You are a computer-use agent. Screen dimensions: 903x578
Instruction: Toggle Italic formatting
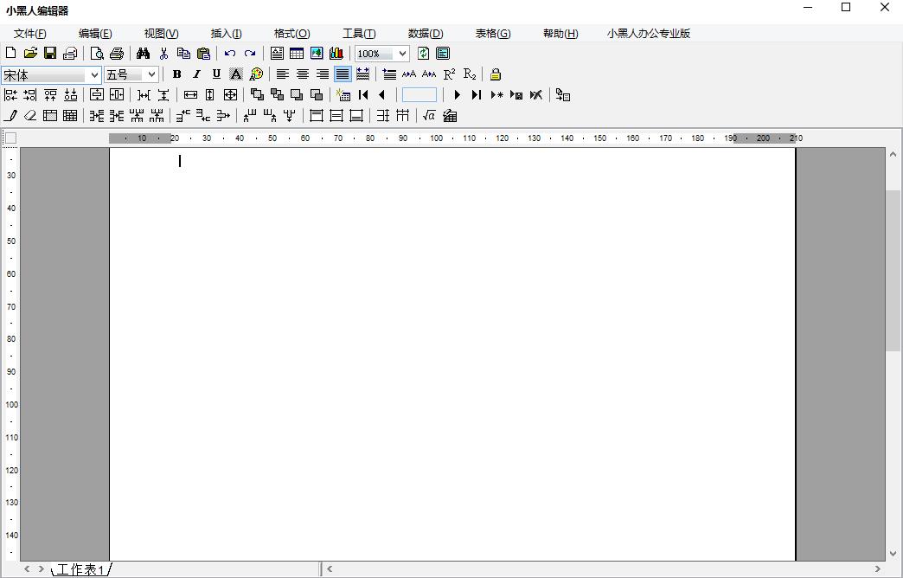coord(196,74)
